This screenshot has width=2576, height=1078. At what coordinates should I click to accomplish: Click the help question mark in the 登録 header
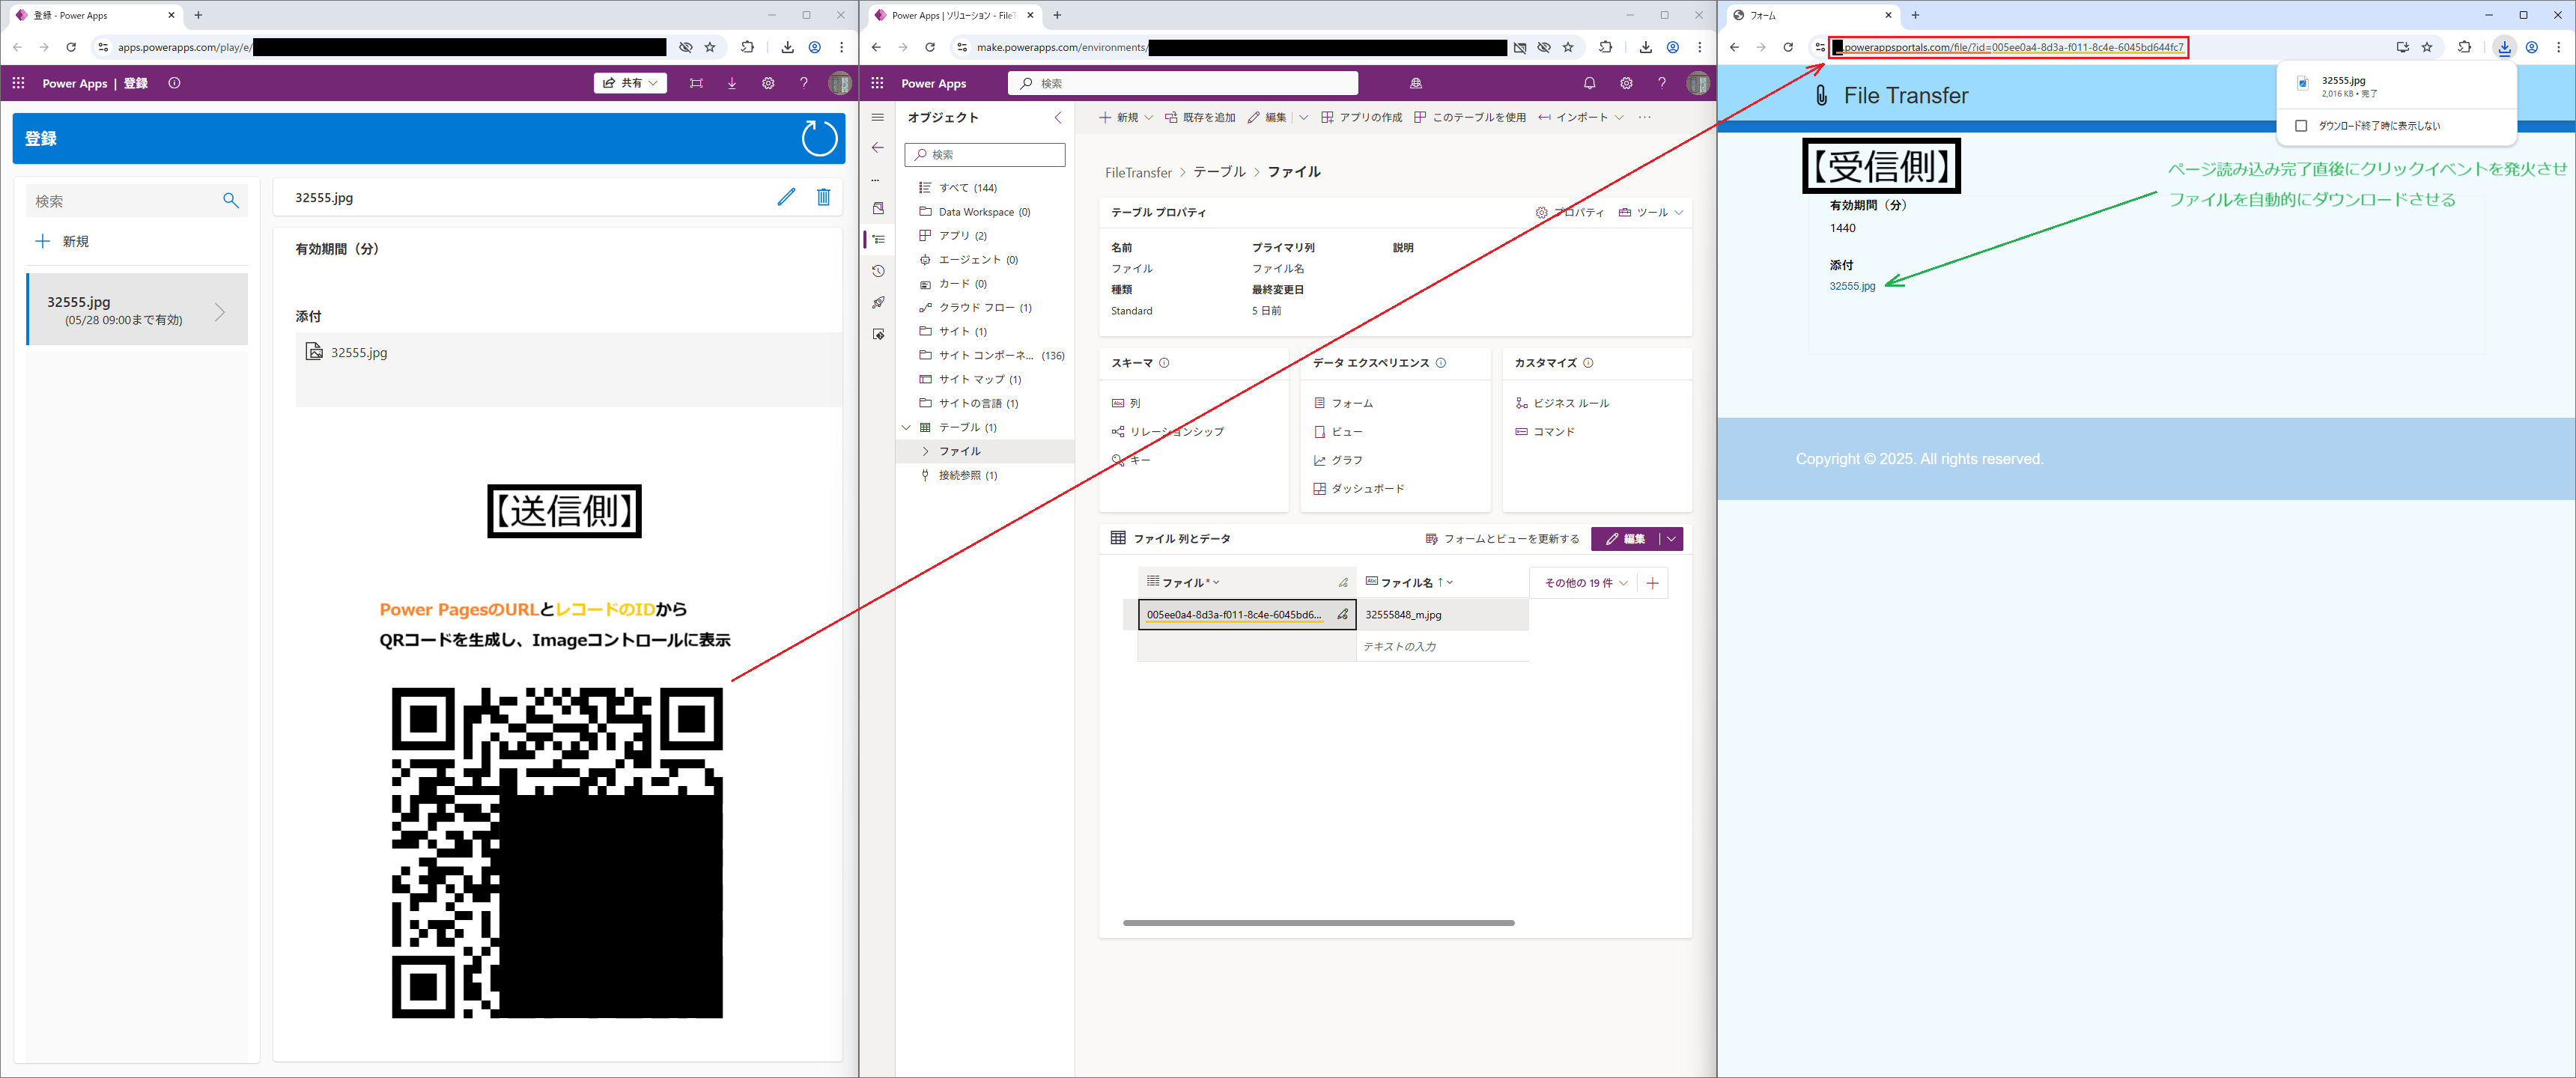(x=803, y=83)
